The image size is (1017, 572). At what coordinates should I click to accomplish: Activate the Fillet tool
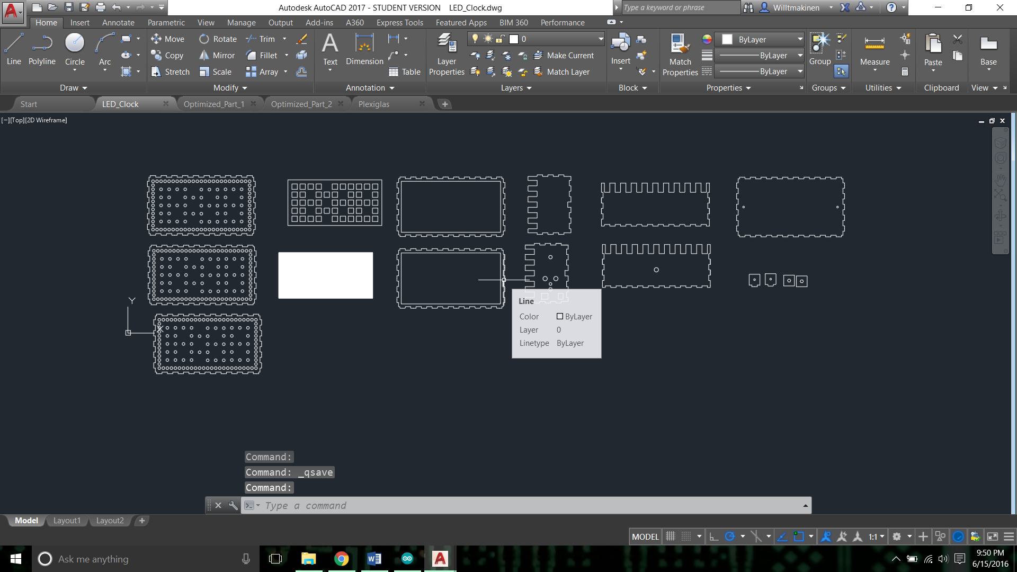(262, 55)
